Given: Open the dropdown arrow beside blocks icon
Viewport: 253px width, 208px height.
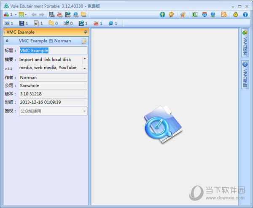Looking at the screenshot, I should click(16, 15).
